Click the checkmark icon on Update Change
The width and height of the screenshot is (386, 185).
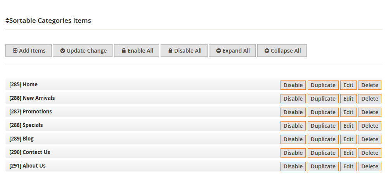click(x=62, y=51)
